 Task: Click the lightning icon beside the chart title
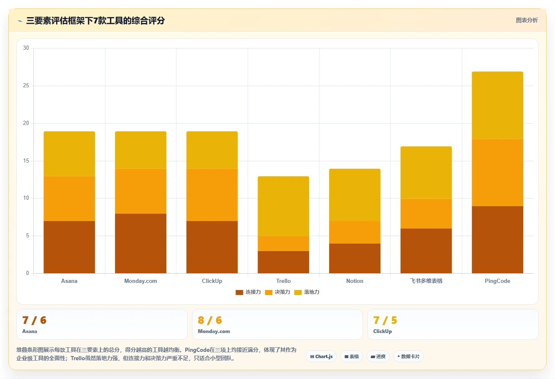(x=20, y=20)
